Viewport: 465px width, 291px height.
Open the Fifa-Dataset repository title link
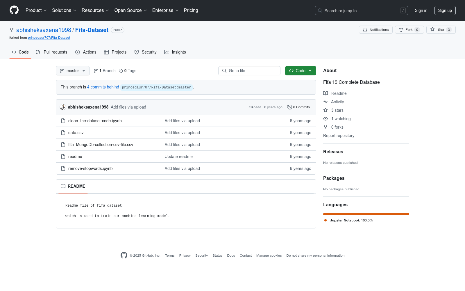coord(92,30)
